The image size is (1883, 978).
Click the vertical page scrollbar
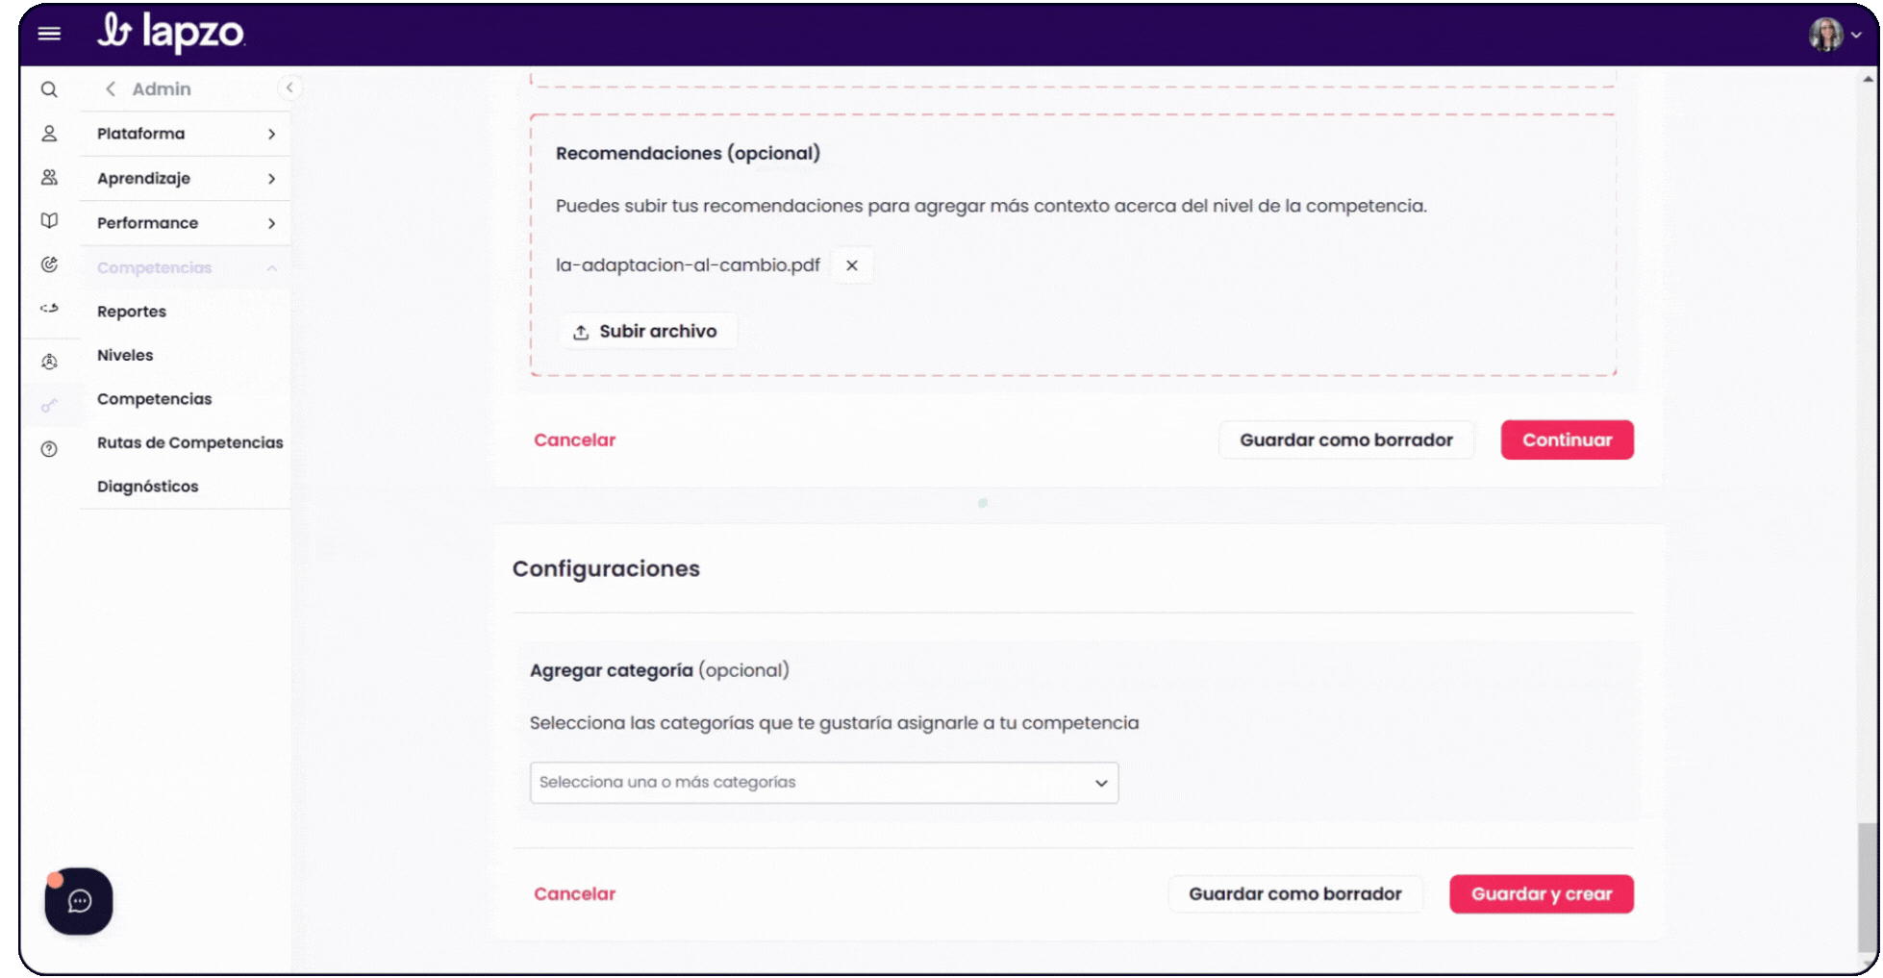1868,885
